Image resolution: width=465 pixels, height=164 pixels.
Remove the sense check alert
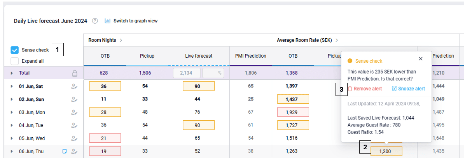(x=365, y=89)
